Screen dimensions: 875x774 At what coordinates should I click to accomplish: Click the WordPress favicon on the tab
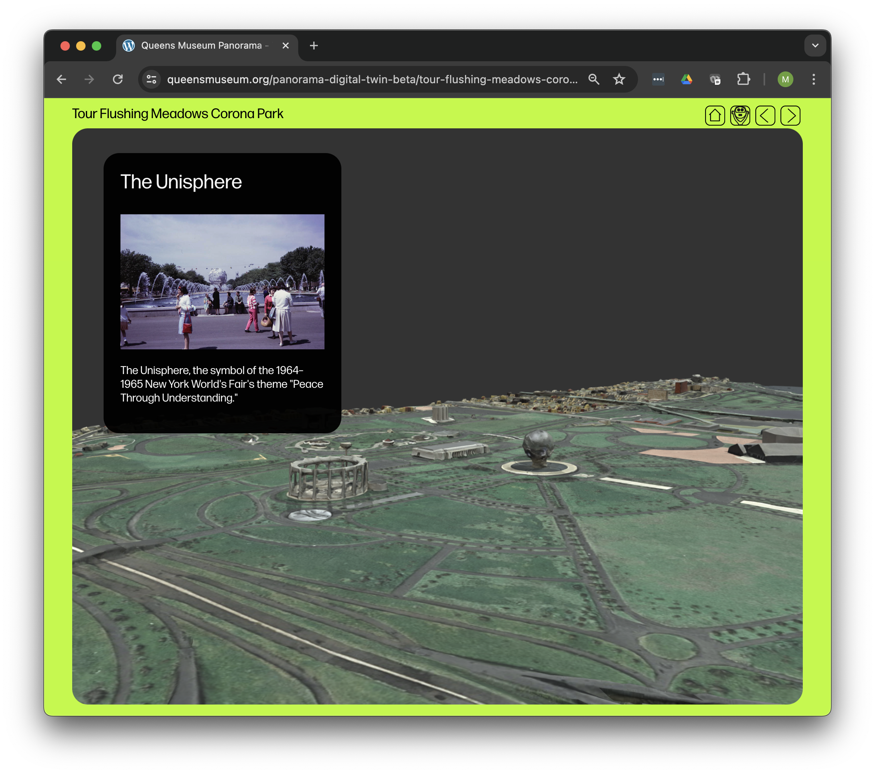point(128,46)
